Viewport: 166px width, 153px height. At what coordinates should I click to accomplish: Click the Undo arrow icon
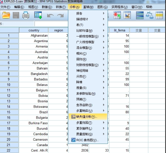coord(50,15)
